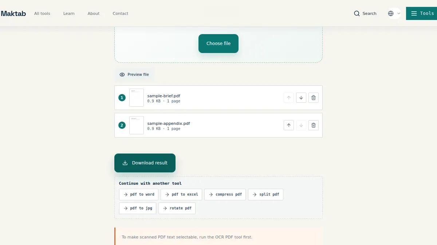Select sample-brief.pdf page thumbnail
437x245 pixels.
[x=137, y=98]
